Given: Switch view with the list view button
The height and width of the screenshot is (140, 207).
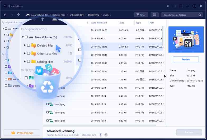Looking at the screenshot, I should coord(155,15).
